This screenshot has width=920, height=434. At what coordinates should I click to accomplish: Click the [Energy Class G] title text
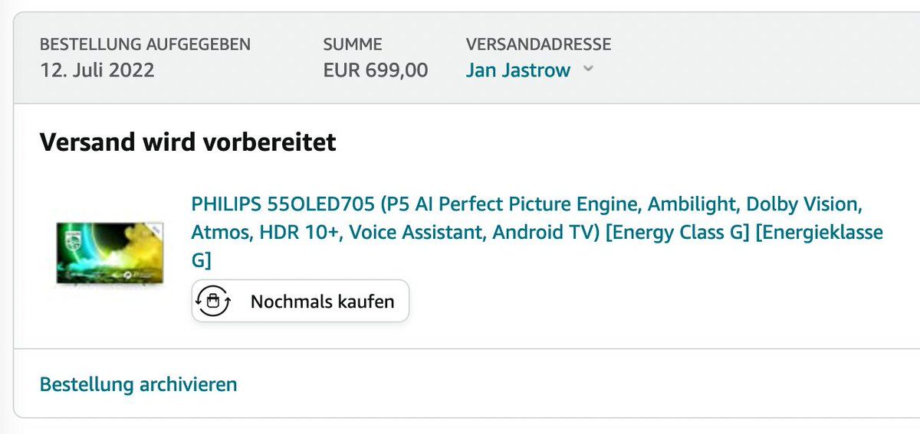click(676, 232)
